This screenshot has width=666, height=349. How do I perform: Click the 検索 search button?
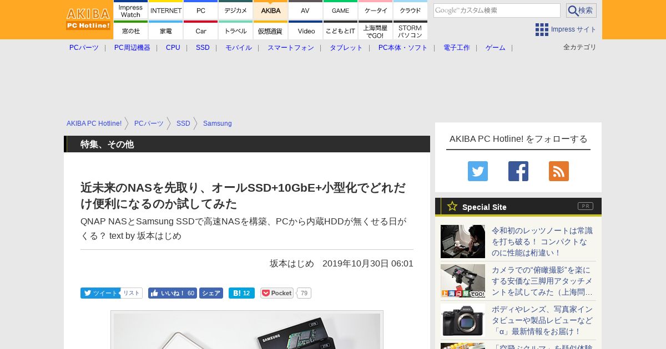(581, 11)
